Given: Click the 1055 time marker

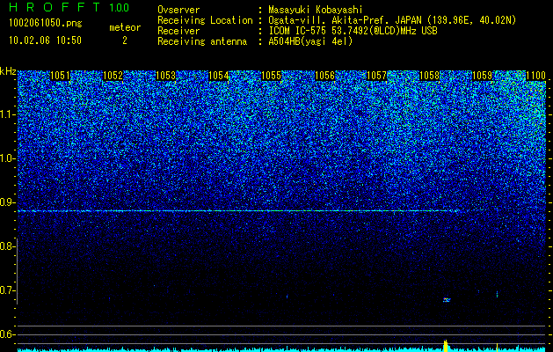Looking at the screenshot, I should pos(272,76).
